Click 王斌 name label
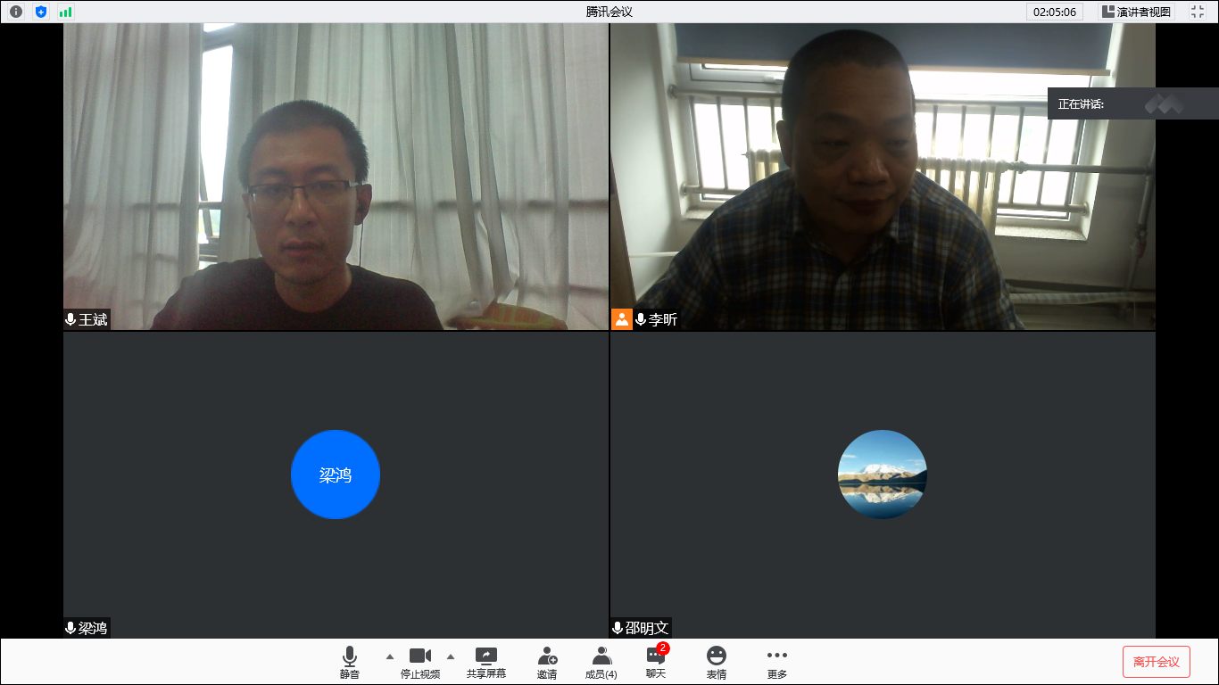This screenshot has width=1219, height=685. [93, 319]
